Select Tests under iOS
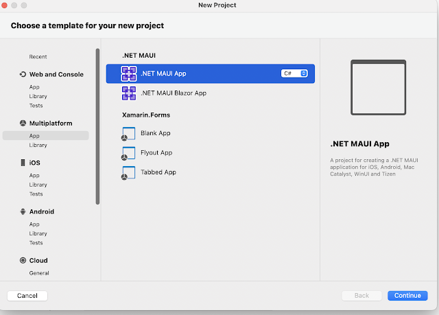 click(36, 194)
